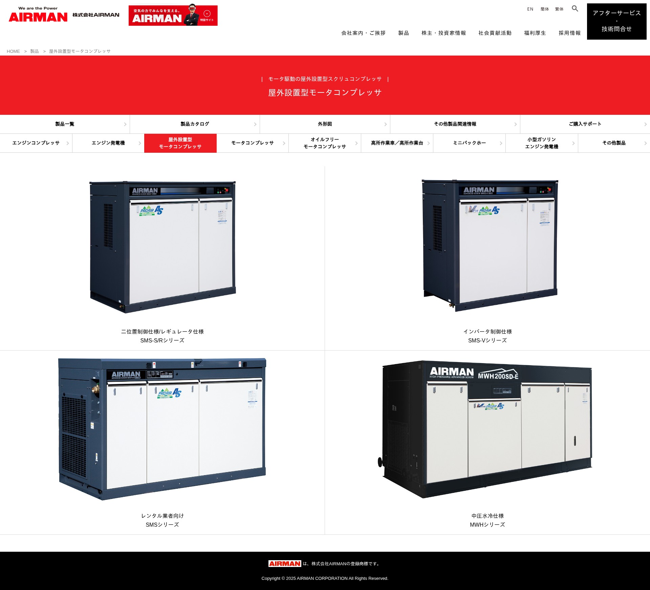Expand 製品一覧 navigation item
The width and height of the screenshot is (650, 590).
tap(65, 124)
